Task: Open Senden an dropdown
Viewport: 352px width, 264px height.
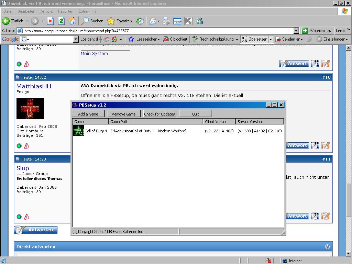Action: (x=289, y=39)
